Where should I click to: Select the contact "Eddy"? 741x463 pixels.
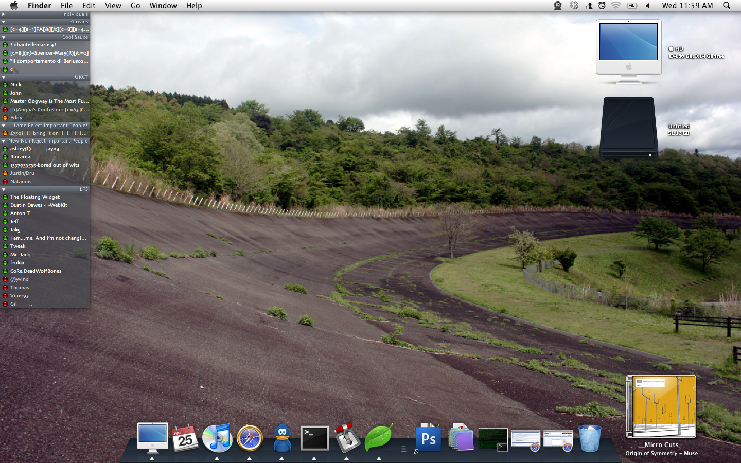(x=45, y=118)
